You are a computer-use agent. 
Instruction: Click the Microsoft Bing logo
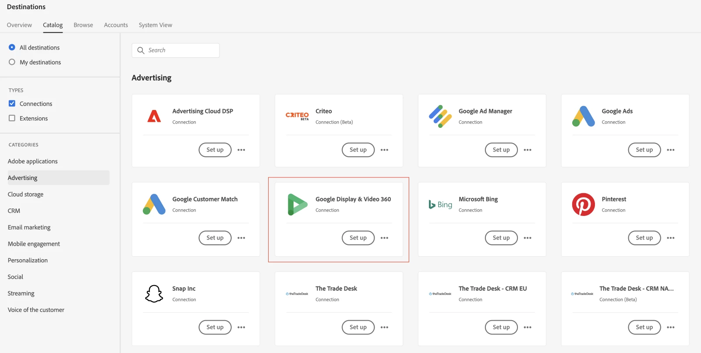[440, 205]
